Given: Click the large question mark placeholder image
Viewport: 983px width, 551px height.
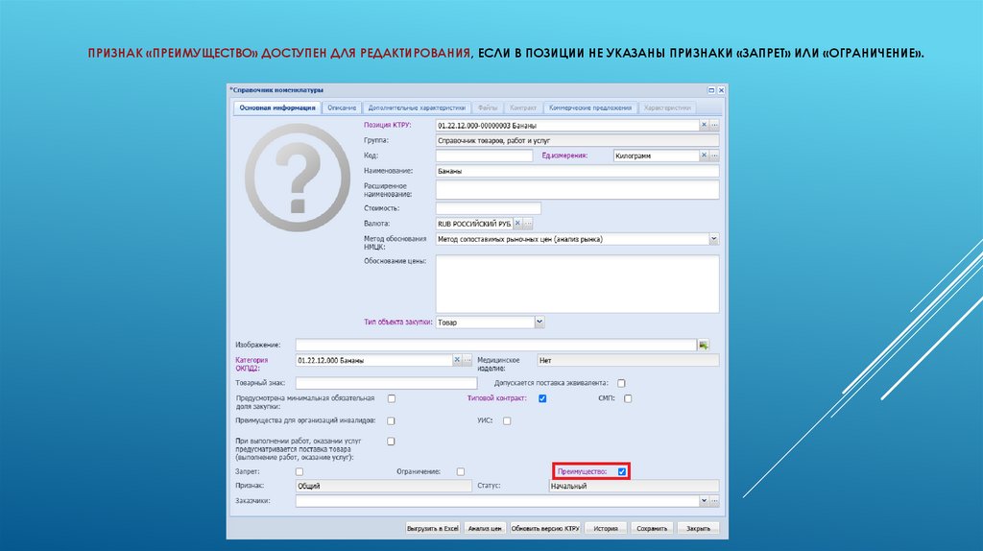Looking at the screenshot, I should point(298,178).
